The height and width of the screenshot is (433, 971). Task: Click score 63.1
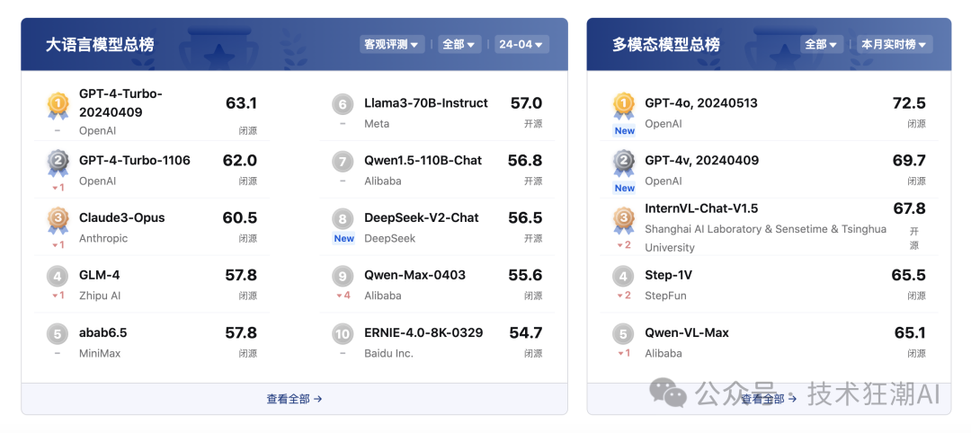[x=241, y=103]
